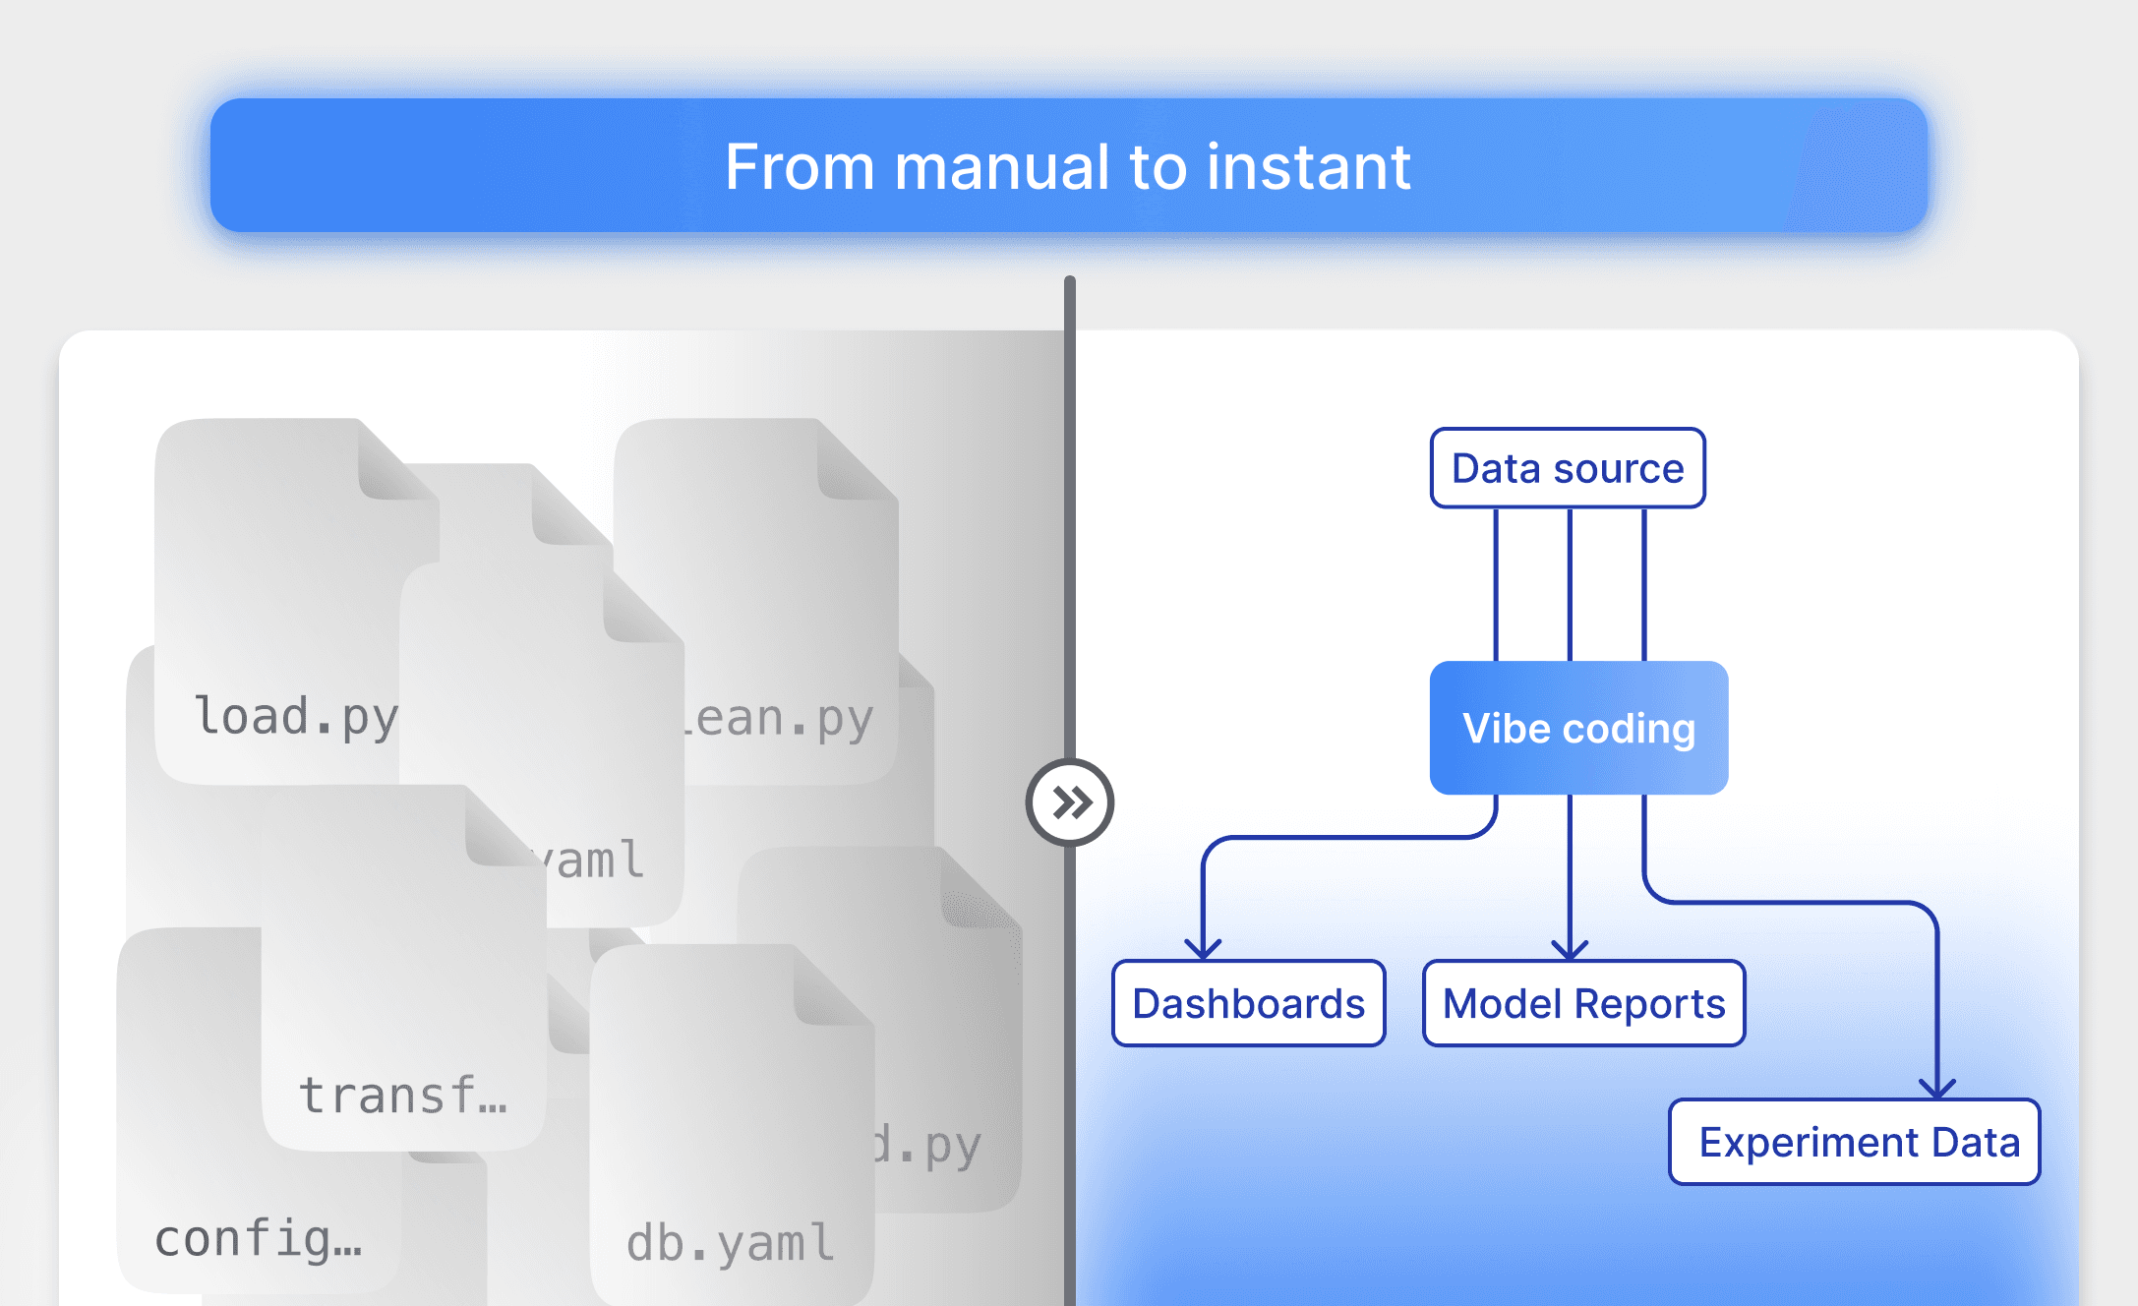Click the Vibe coding node

pyautogui.click(x=1578, y=728)
